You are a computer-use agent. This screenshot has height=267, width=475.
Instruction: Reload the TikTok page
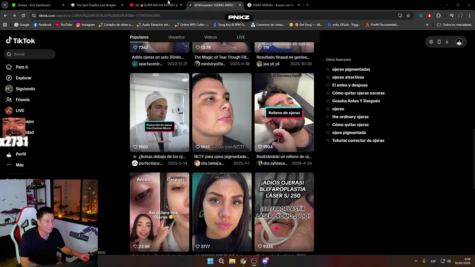click(x=23, y=16)
